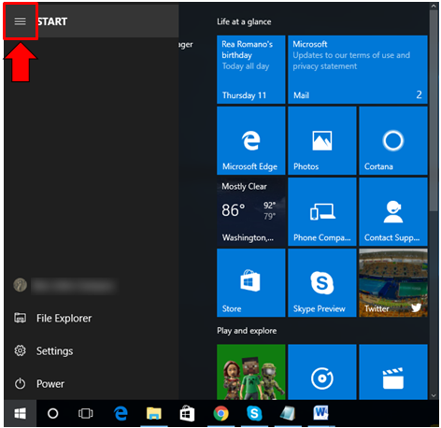Open the Mostly Clear weather tile

[251, 211]
